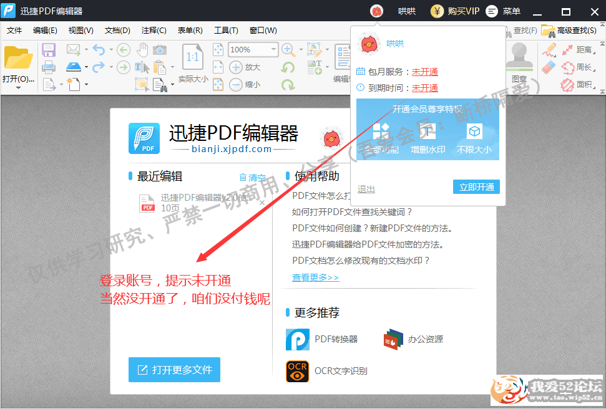Image resolution: width=606 pixels, height=409 pixels.
Task: Expand the Scanner dropdown arrow
Action: tap(86, 67)
